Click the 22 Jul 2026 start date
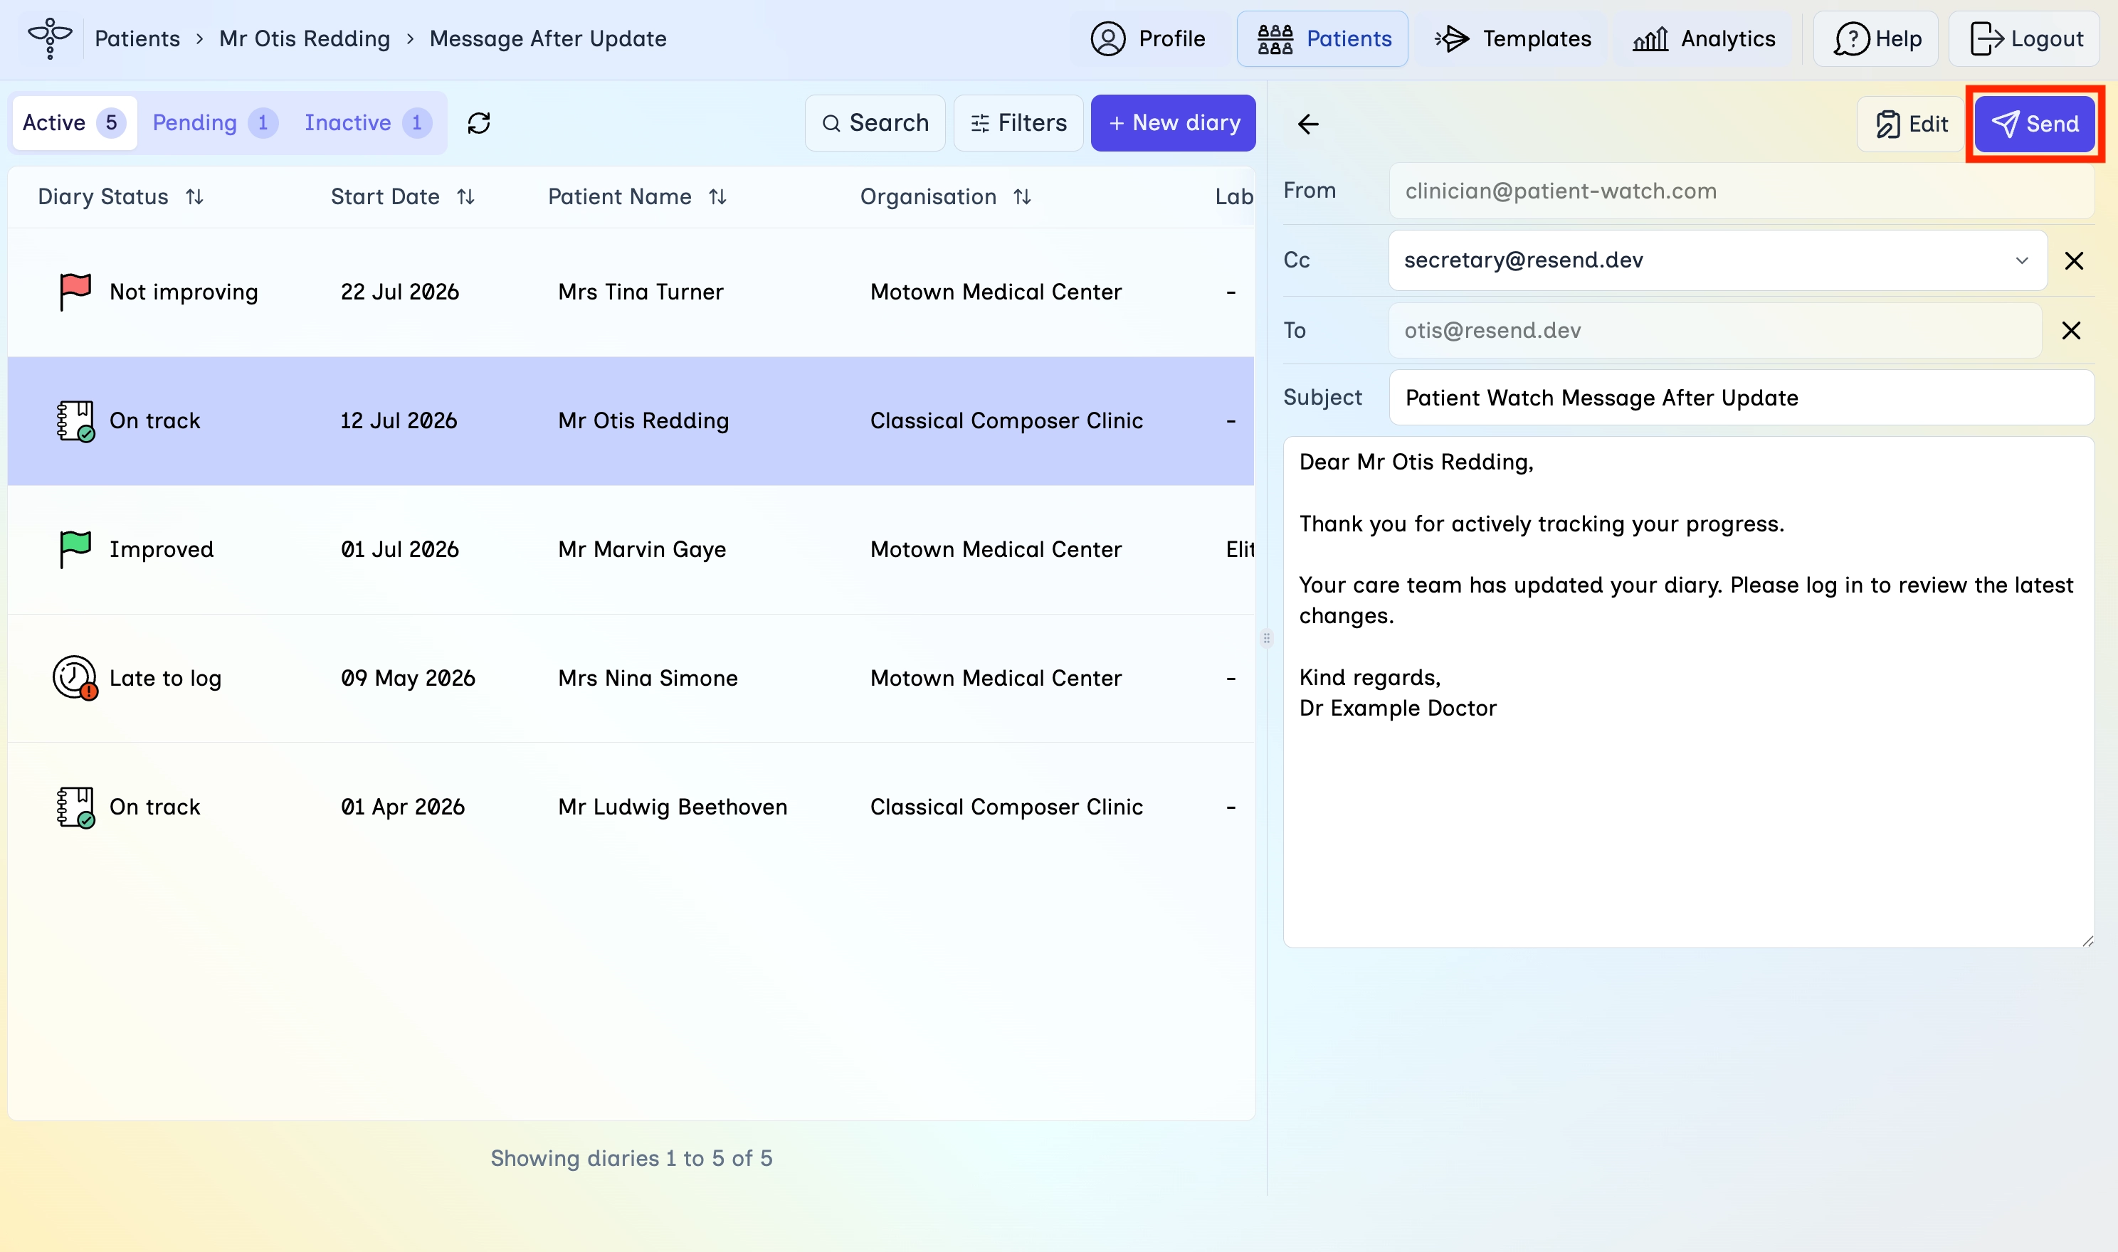 [x=400, y=292]
